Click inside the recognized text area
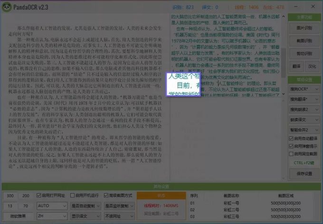 226,55
